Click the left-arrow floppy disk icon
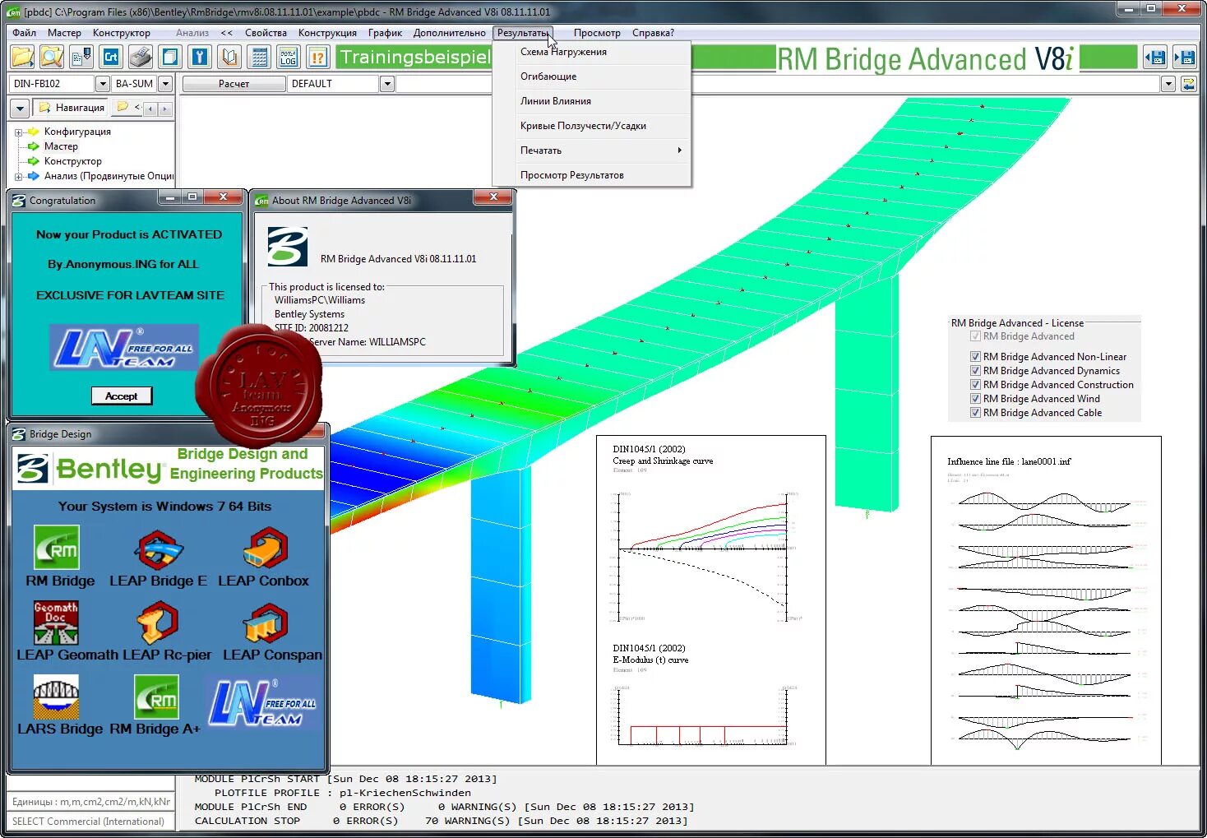Image resolution: width=1207 pixels, height=838 pixels. tap(1155, 58)
